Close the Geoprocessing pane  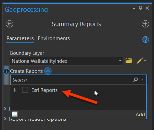(147, 8)
